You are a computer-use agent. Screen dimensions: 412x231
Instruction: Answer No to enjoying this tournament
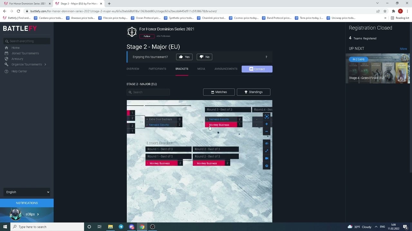(204, 57)
